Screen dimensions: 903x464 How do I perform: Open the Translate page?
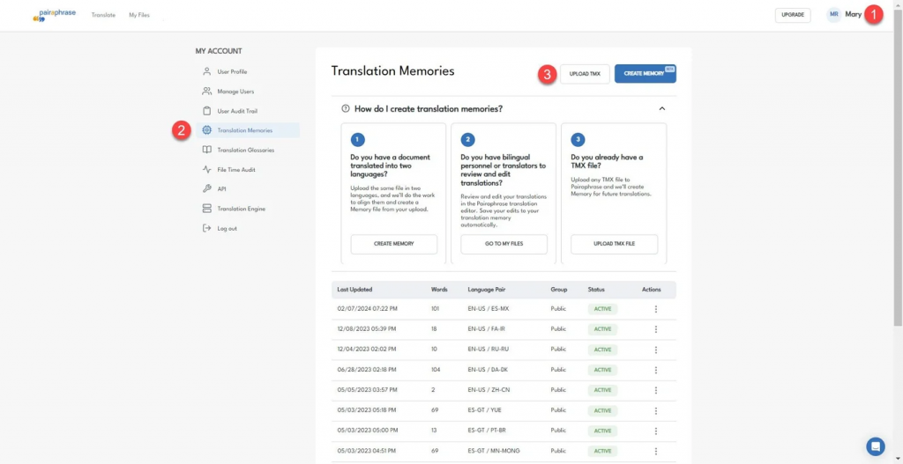coord(103,15)
